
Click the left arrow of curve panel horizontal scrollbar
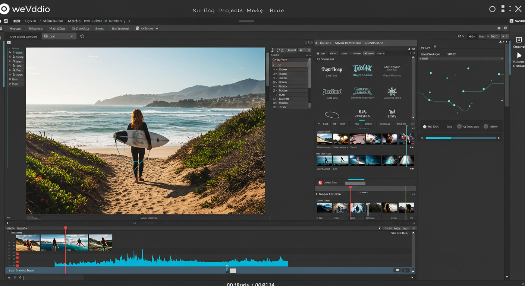pos(421,59)
